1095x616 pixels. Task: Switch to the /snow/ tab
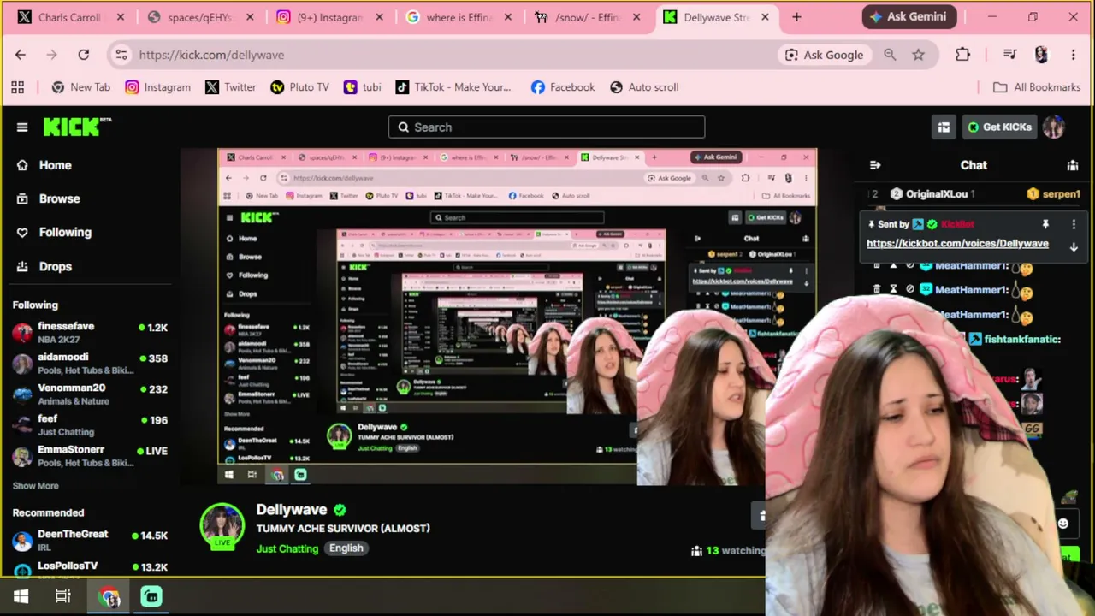[x=587, y=17]
